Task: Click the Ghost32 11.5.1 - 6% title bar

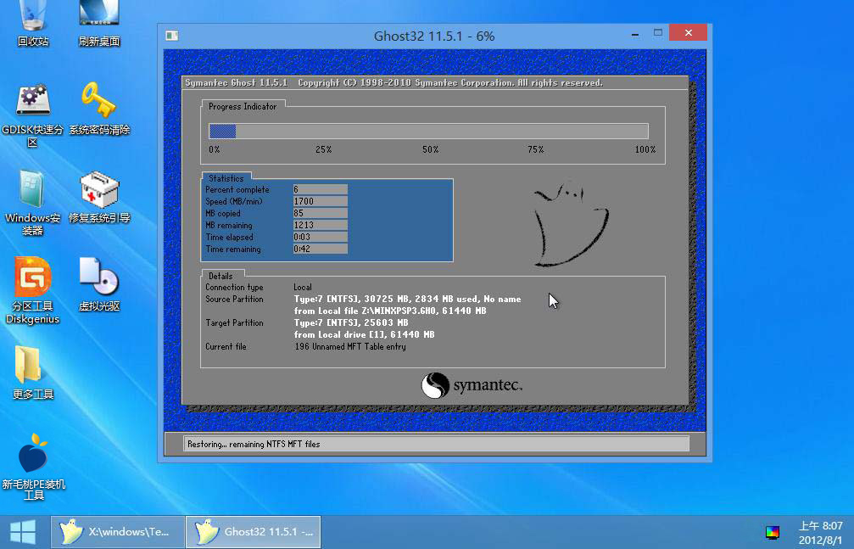Action: (x=434, y=36)
